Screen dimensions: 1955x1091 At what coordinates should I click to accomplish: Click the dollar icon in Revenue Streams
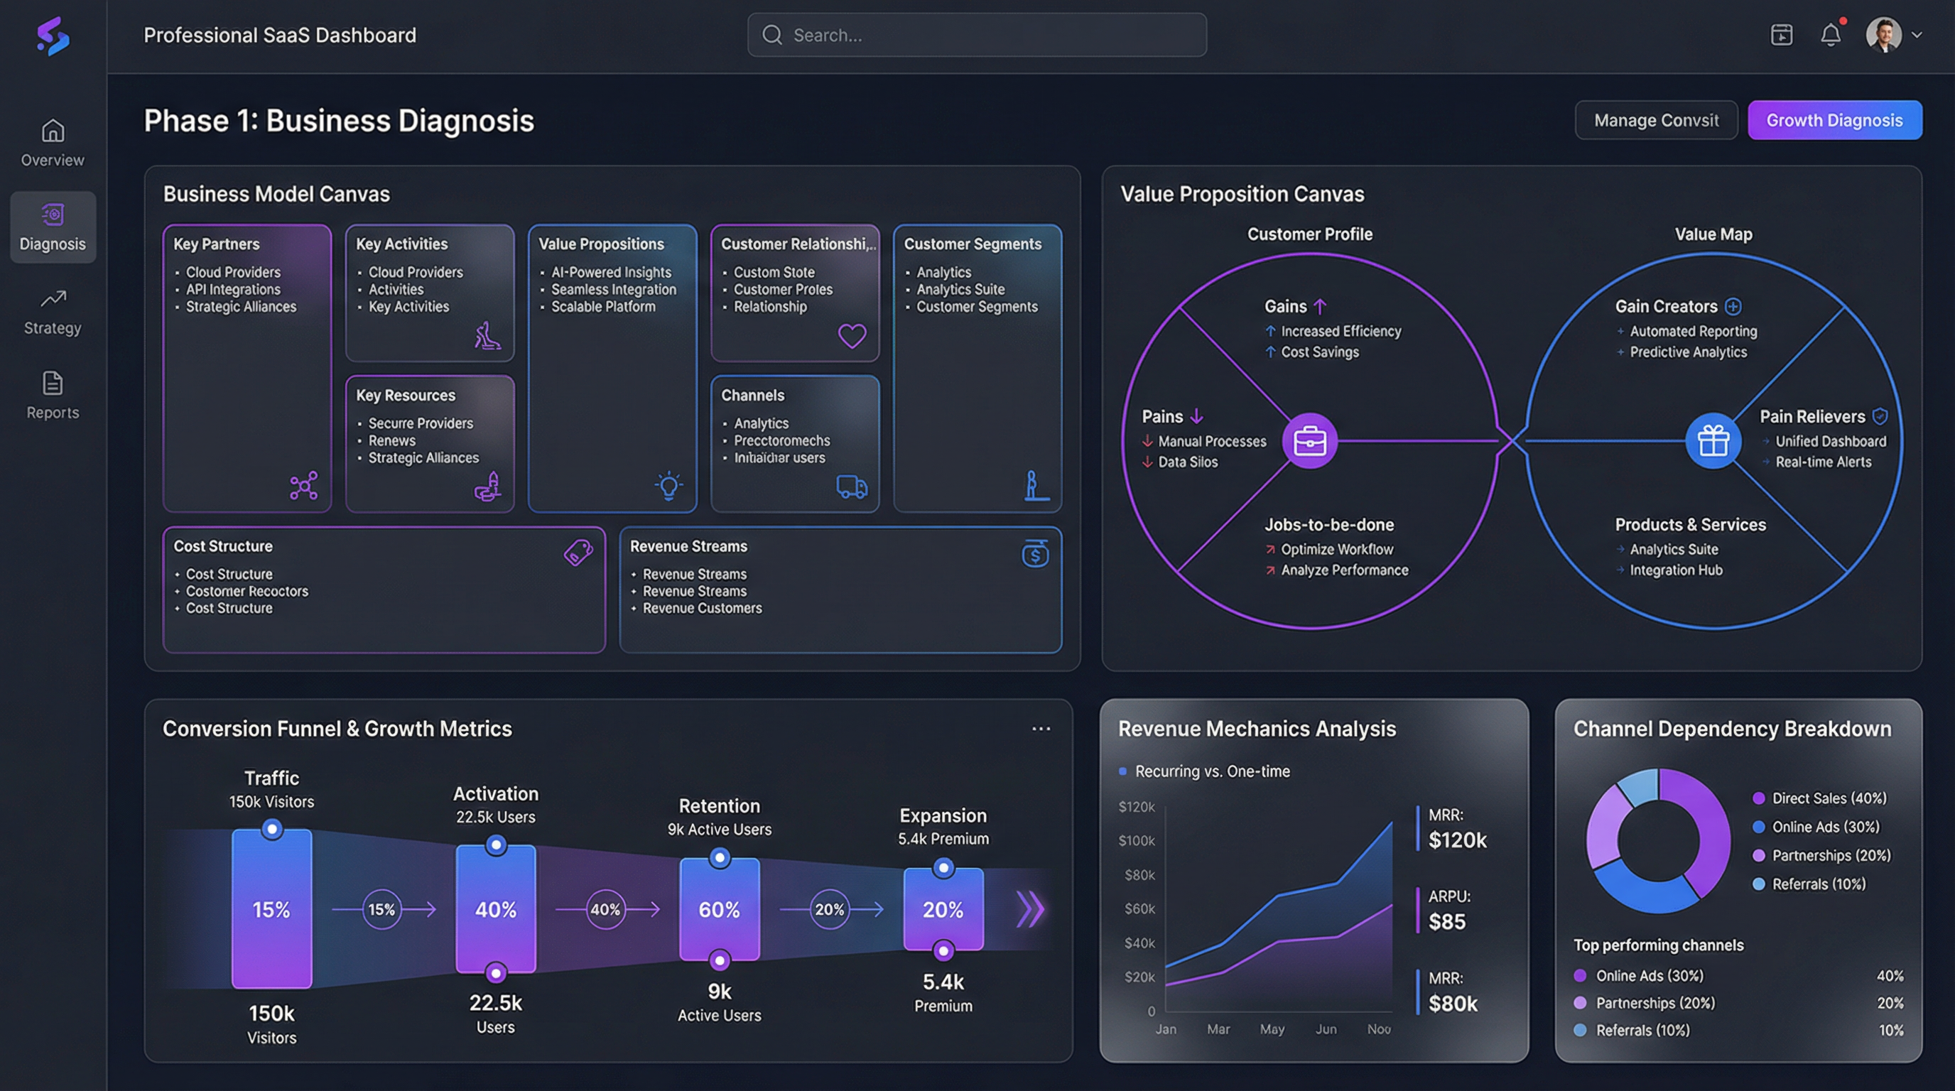[x=1035, y=554]
